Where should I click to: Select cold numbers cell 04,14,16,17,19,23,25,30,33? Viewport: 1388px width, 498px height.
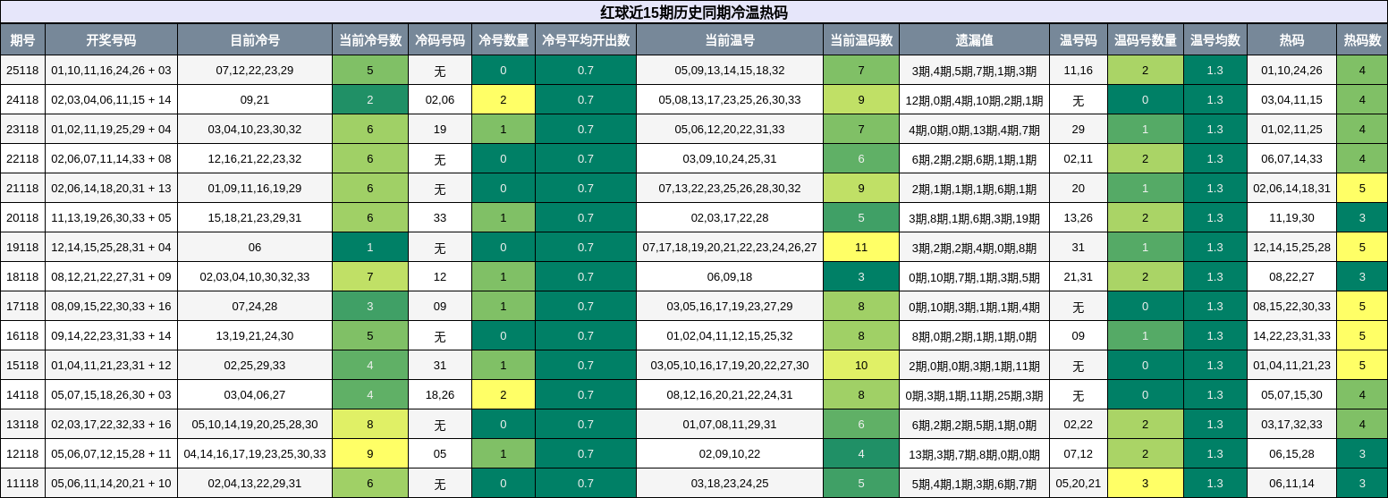pos(255,453)
